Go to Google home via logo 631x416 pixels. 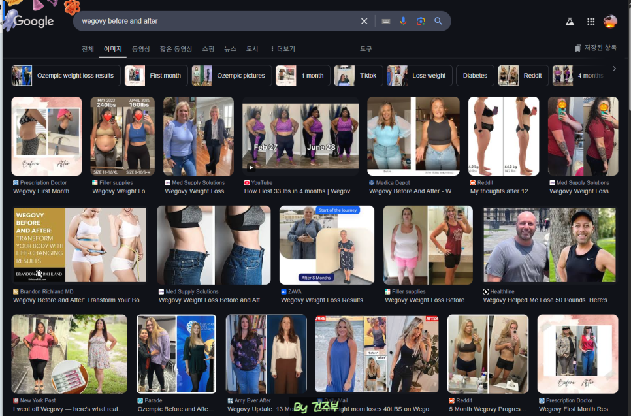33,22
